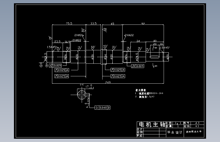Select the Ø20 diameter at shaft end
This screenshot has width=220, height=142.
click(168, 57)
